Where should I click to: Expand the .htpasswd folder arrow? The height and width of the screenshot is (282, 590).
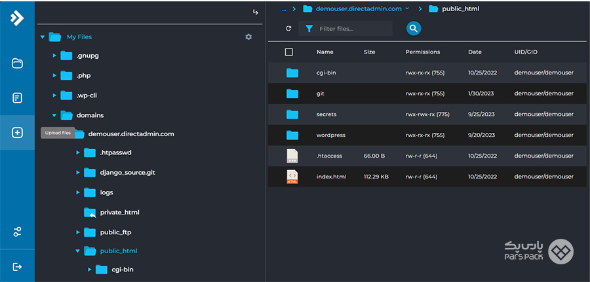pyautogui.click(x=78, y=152)
